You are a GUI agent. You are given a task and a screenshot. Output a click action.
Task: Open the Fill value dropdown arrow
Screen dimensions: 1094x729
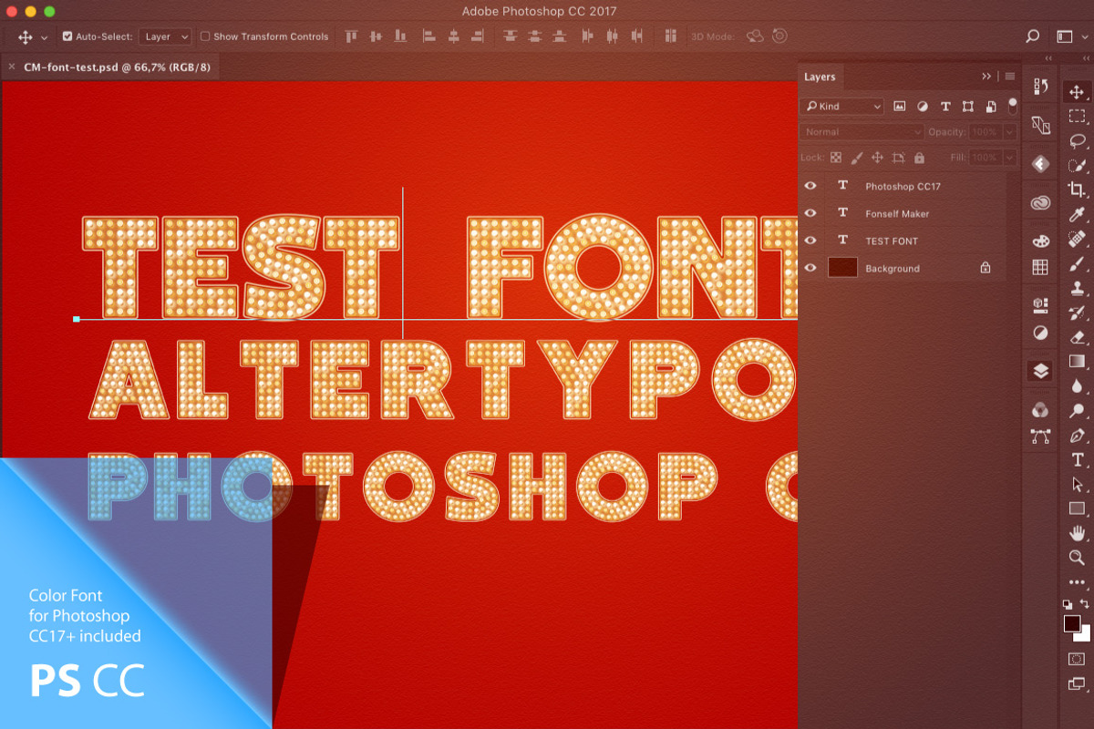click(x=1009, y=158)
